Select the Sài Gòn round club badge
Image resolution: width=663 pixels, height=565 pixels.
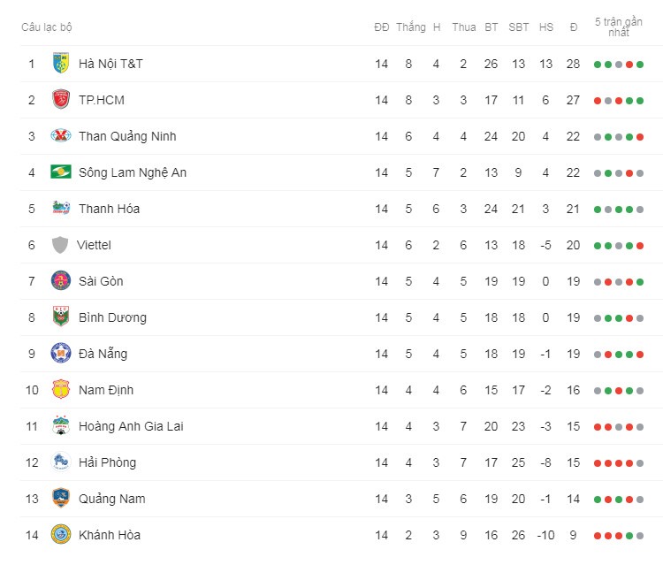60,281
